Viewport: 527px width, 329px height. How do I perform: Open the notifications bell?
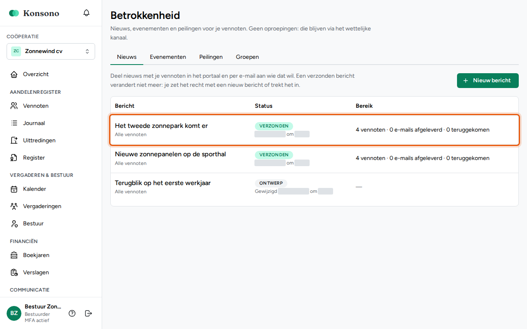coord(86,13)
